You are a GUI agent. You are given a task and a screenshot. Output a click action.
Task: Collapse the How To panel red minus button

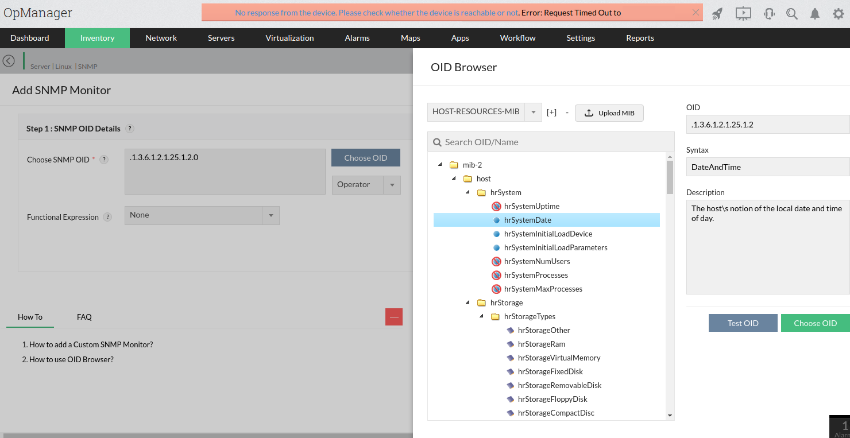(x=394, y=317)
